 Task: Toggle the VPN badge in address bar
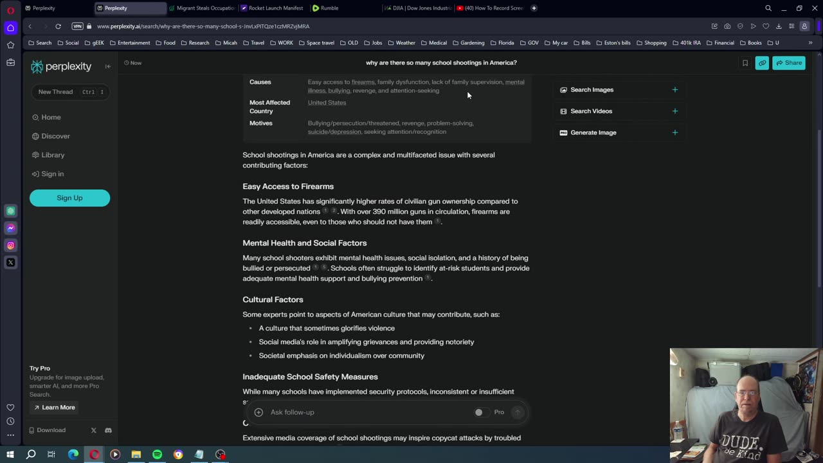[78, 26]
